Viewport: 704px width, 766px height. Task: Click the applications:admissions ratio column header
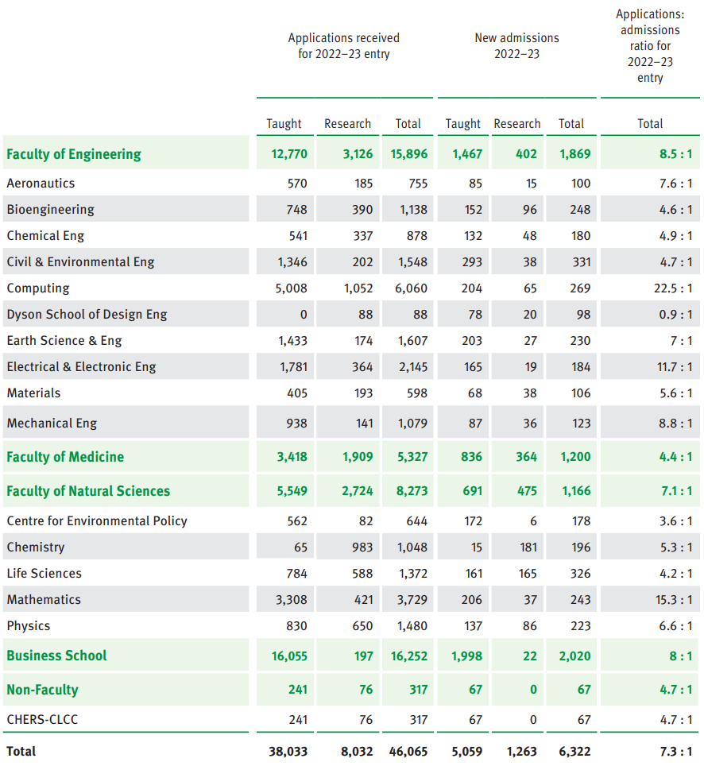(649, 46)
